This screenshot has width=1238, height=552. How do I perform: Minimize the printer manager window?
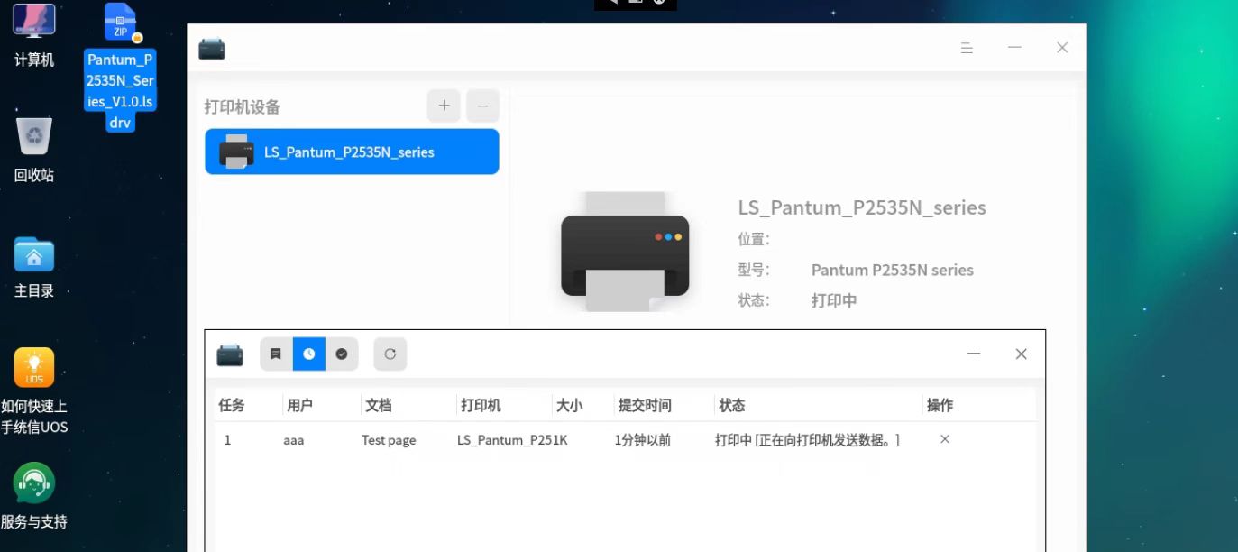(1014, 48)
